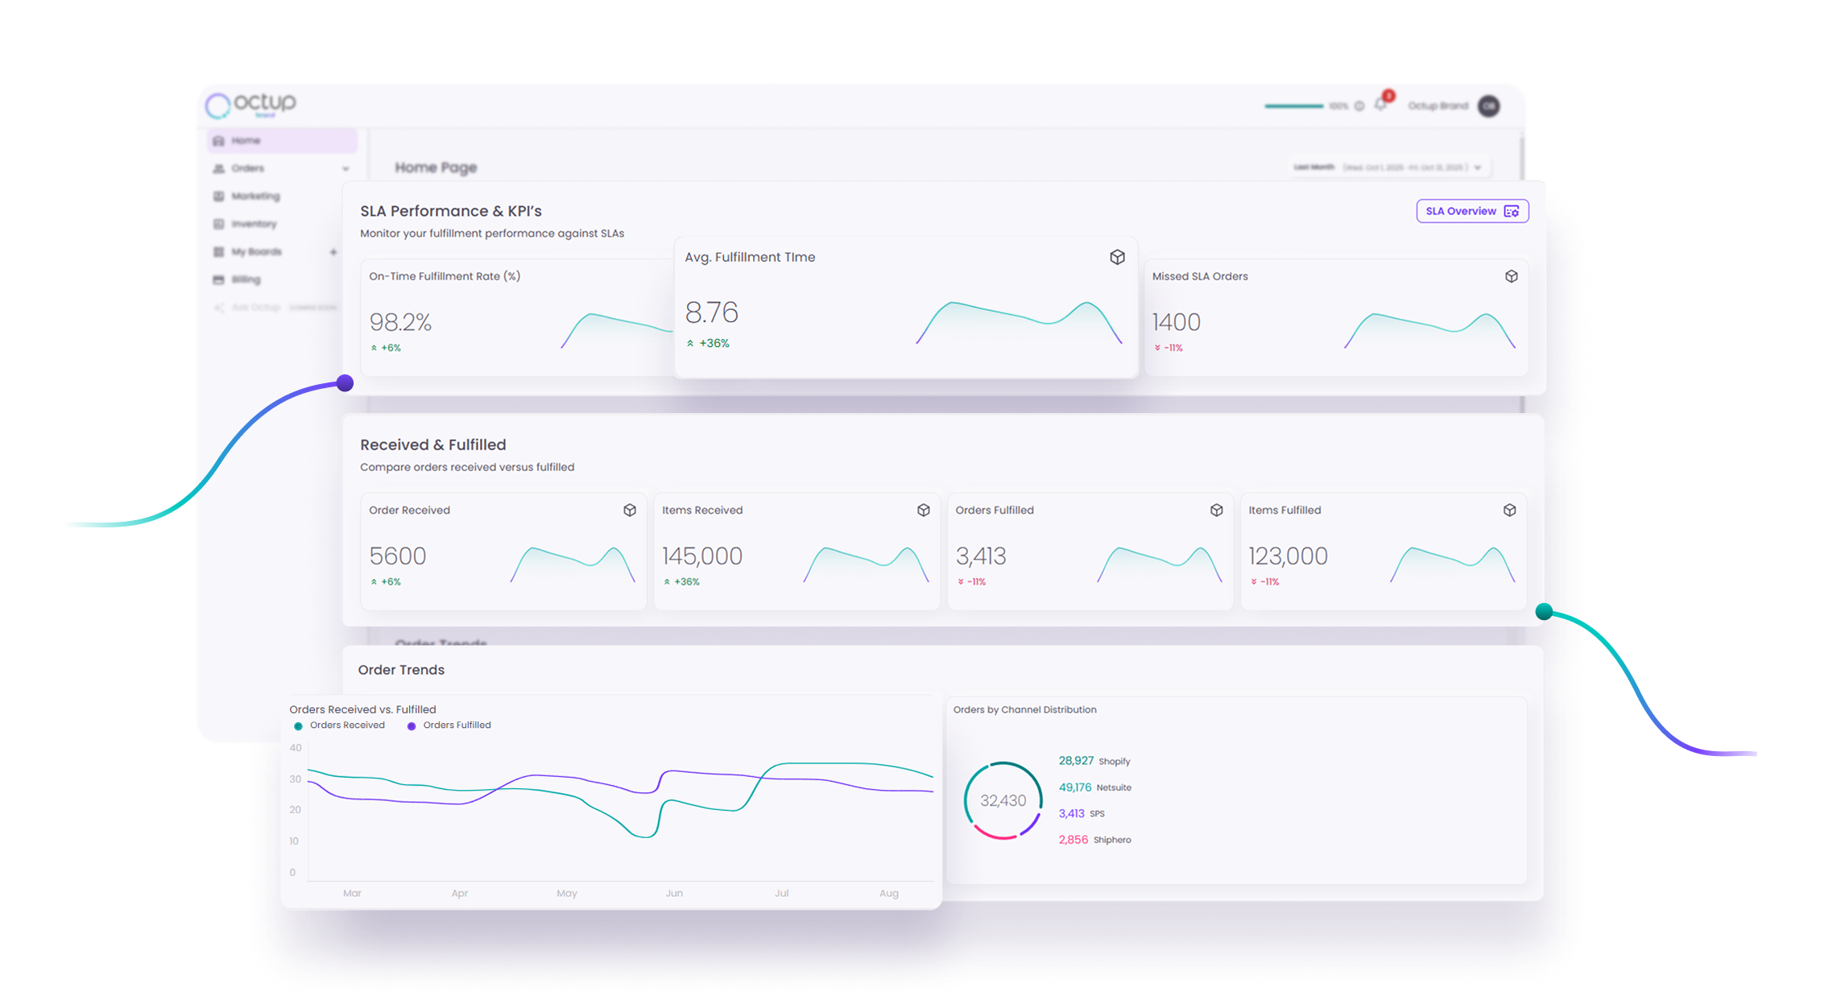Image resolution: width=1837 pixels, height=1004 pixels.
Task: Open the user avatar menu
Action: (1488, 105)
